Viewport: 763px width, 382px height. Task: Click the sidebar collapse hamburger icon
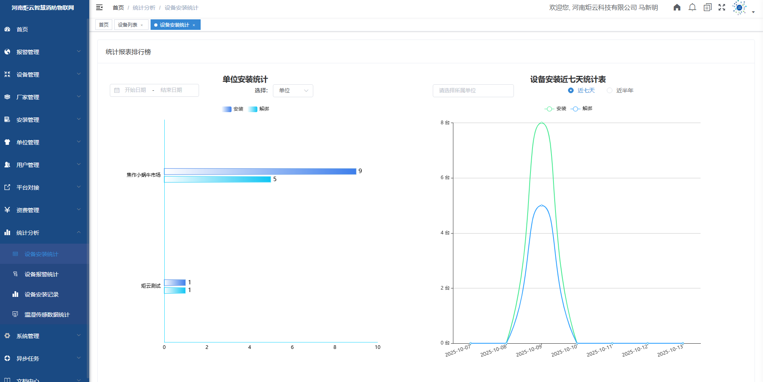point(99,7)
